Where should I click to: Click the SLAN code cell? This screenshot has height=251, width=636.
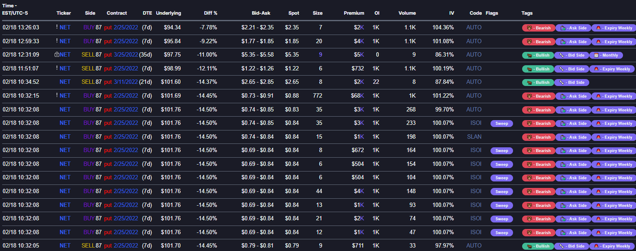pos(474,137)
